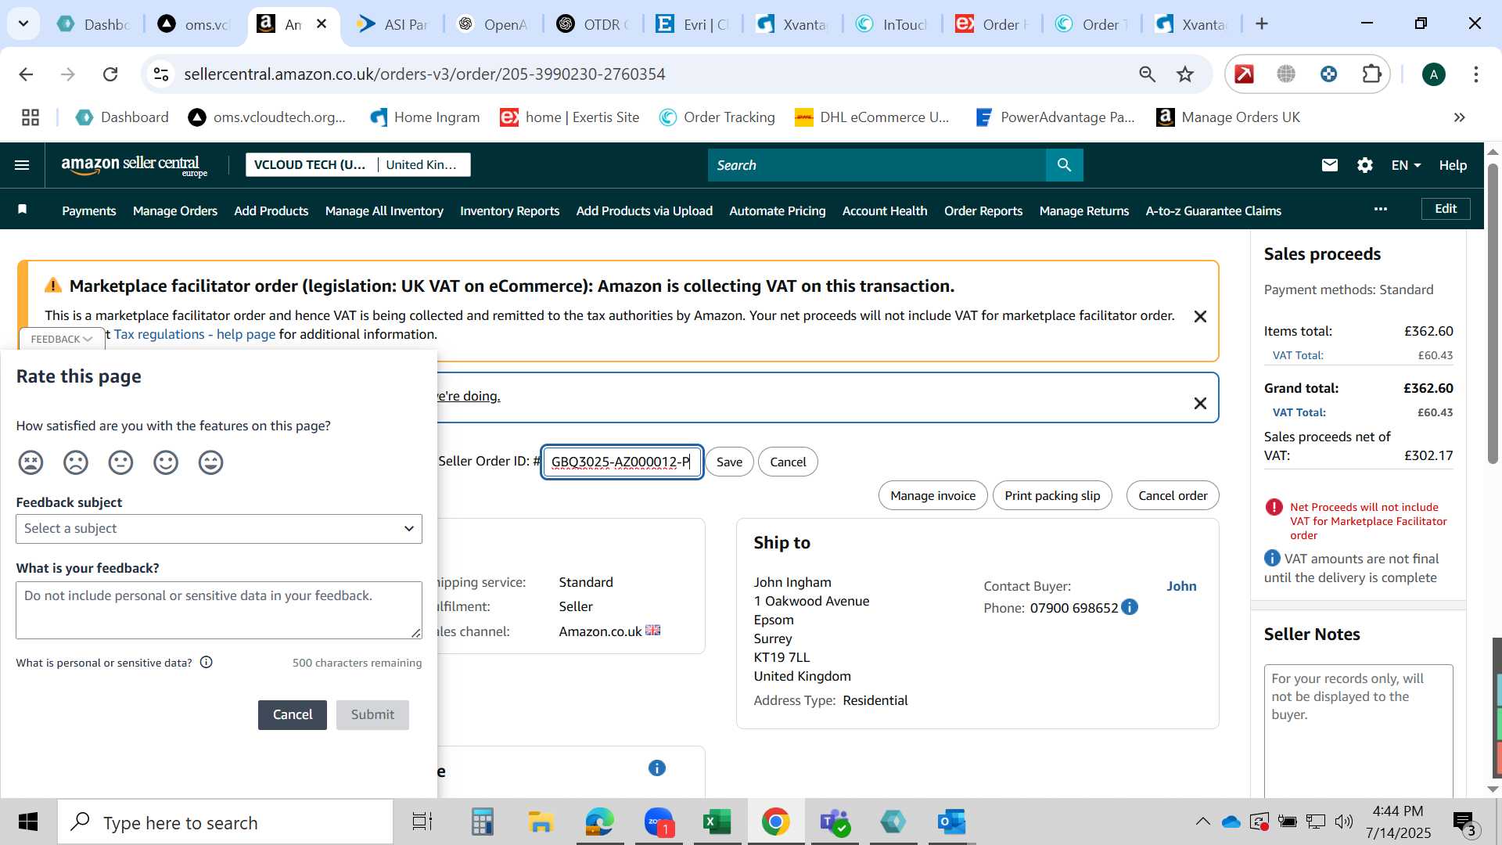Switch to the oms.vc browser tab
Viewport: 1502px width, 845px height.
[195, 24]
